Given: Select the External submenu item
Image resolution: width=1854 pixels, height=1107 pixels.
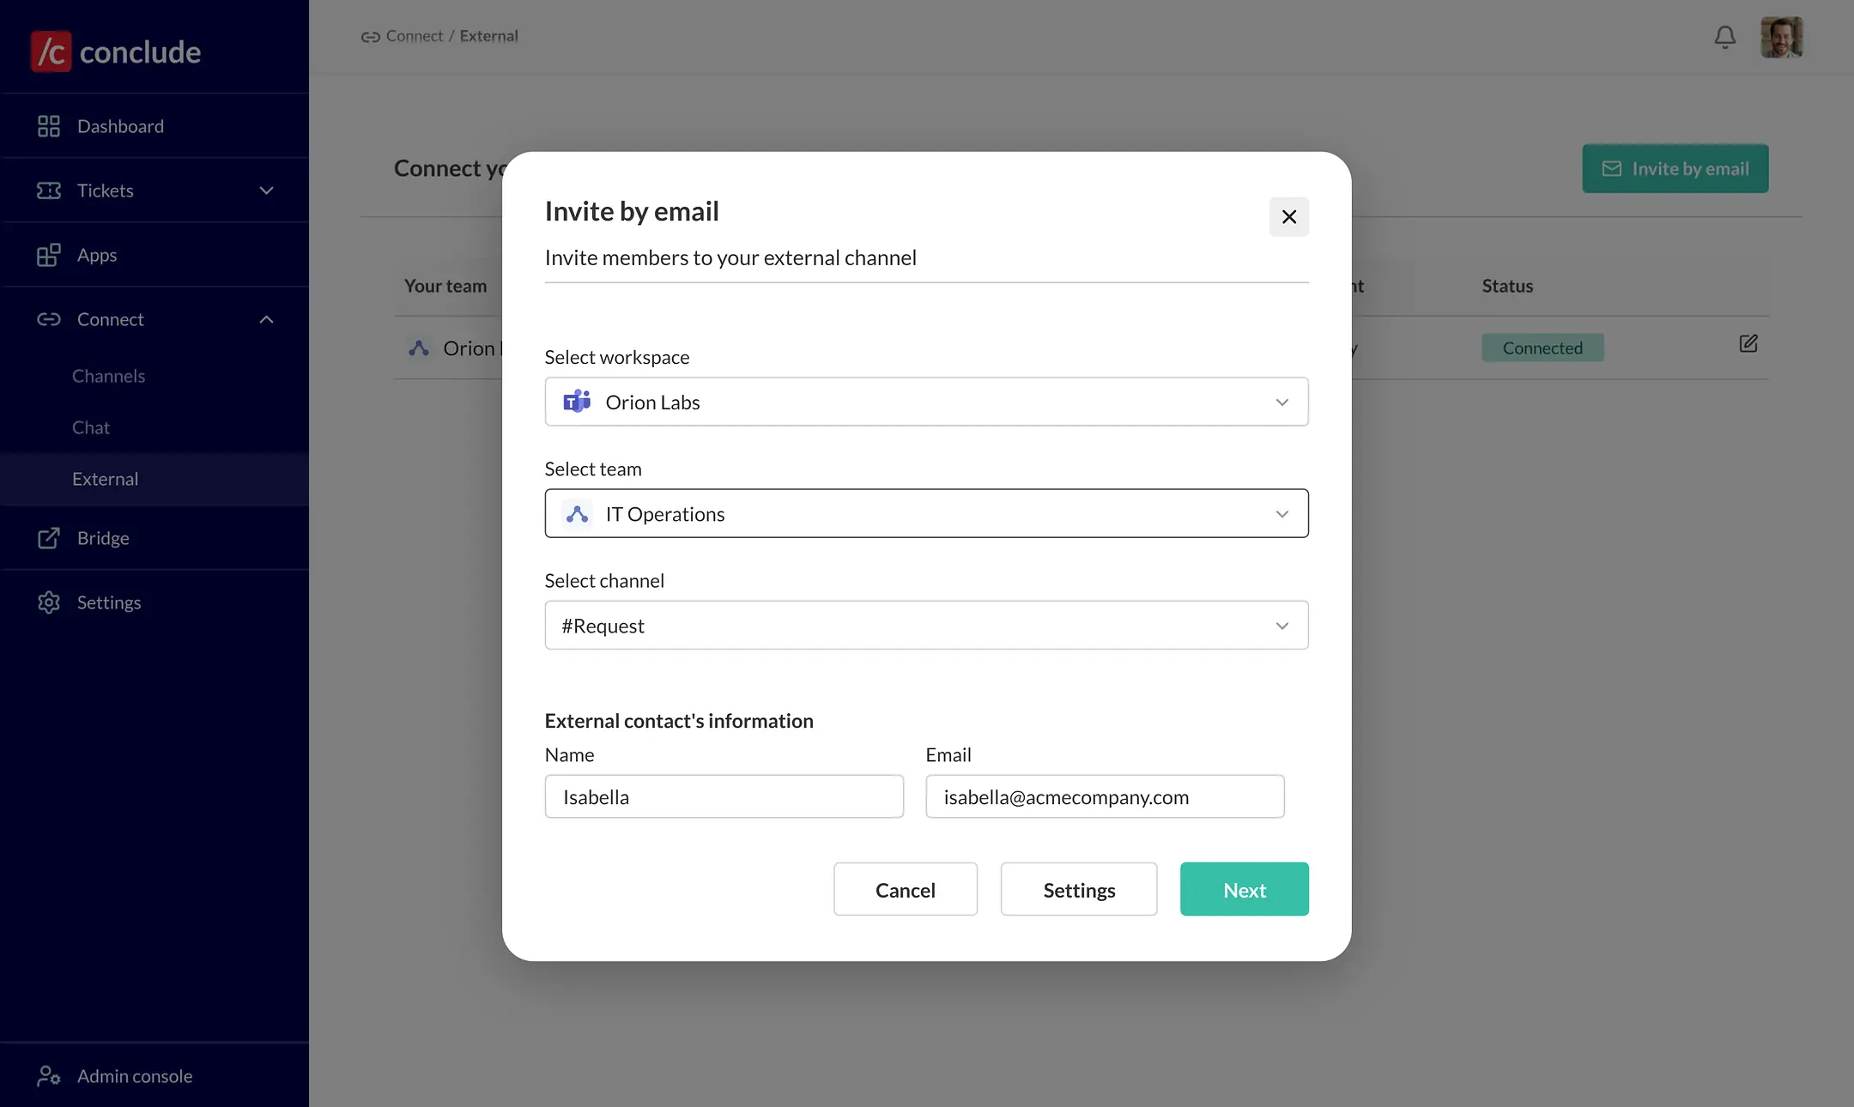Looking at the screenshot, I should point(154,479).
